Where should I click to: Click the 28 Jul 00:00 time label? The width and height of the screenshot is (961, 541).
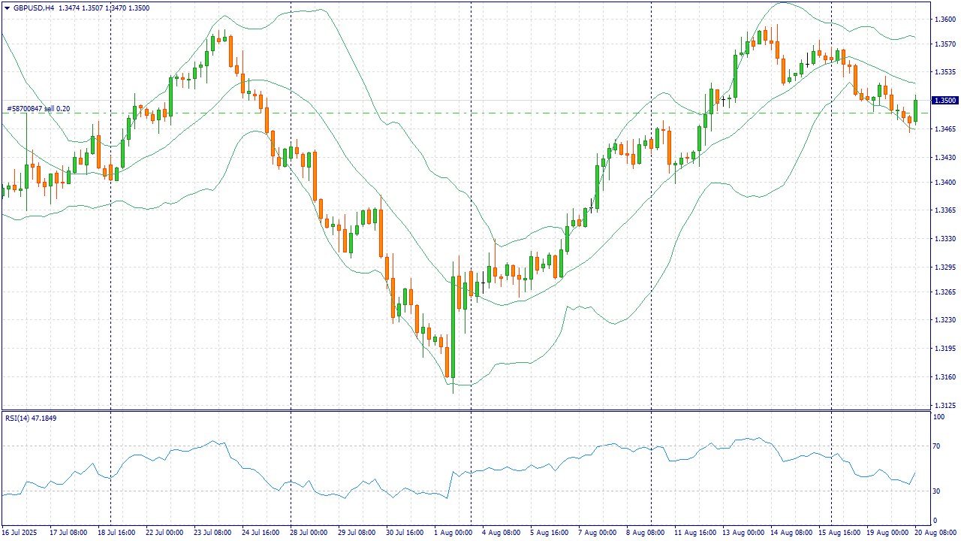[308, 533]
